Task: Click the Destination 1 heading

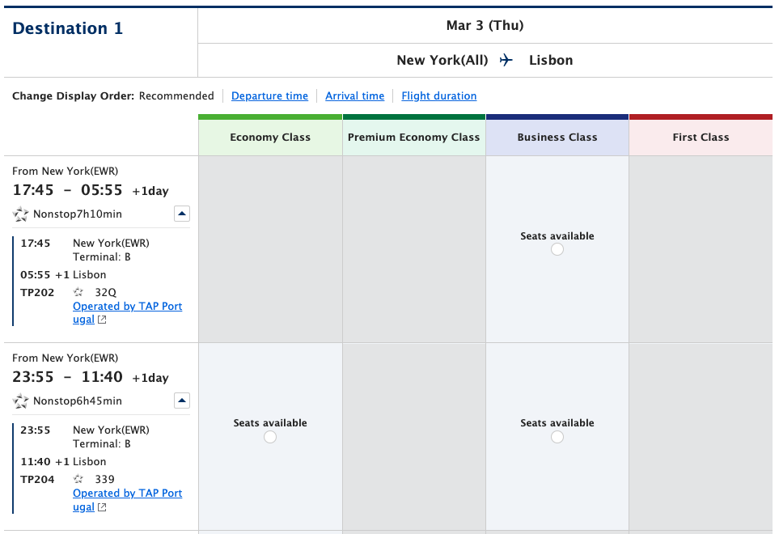Action: 67,28
